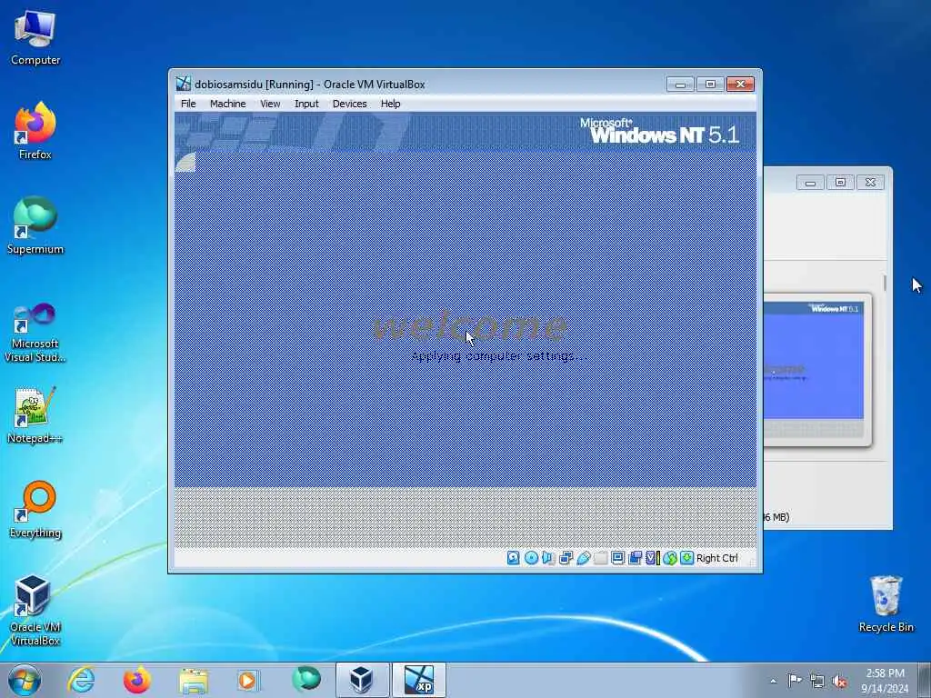This screenshot has width=931, height=698.
Task: Close the background VirtualBox Manager window
Action: [x=870, y=182]
